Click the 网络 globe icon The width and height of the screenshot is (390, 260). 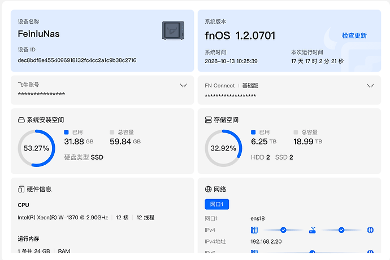tap(208, 190)
